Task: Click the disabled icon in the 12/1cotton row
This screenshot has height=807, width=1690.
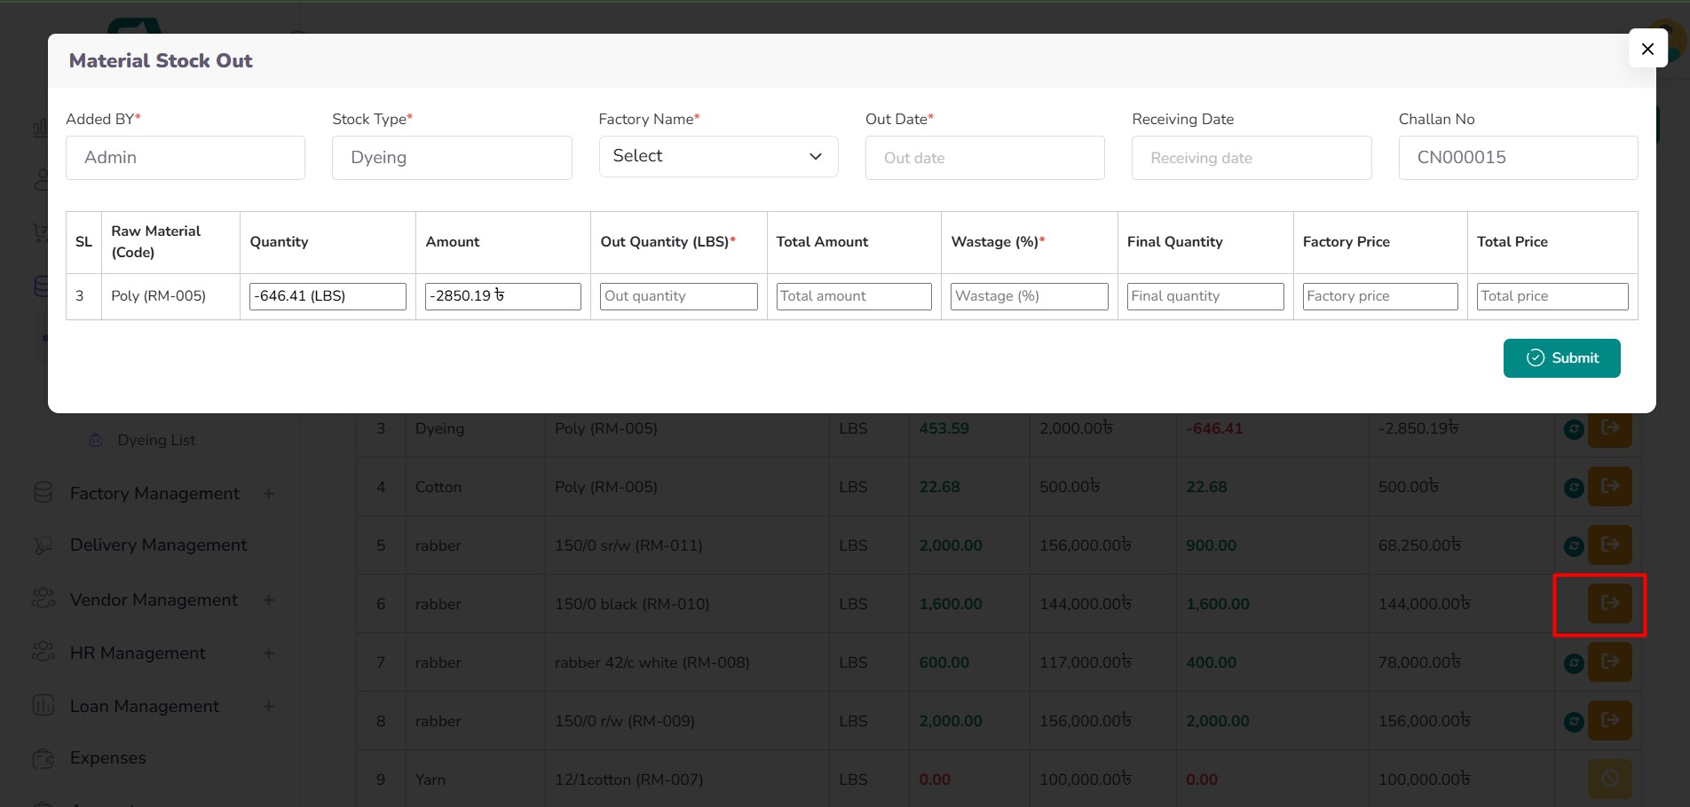Action: point(1609,779)
